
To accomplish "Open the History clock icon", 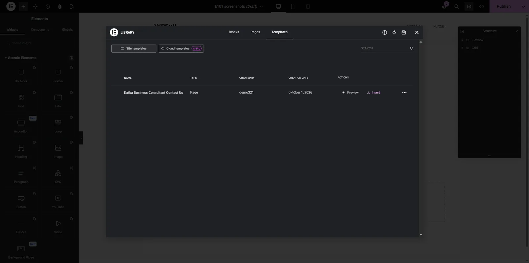I will pos(48,6).
